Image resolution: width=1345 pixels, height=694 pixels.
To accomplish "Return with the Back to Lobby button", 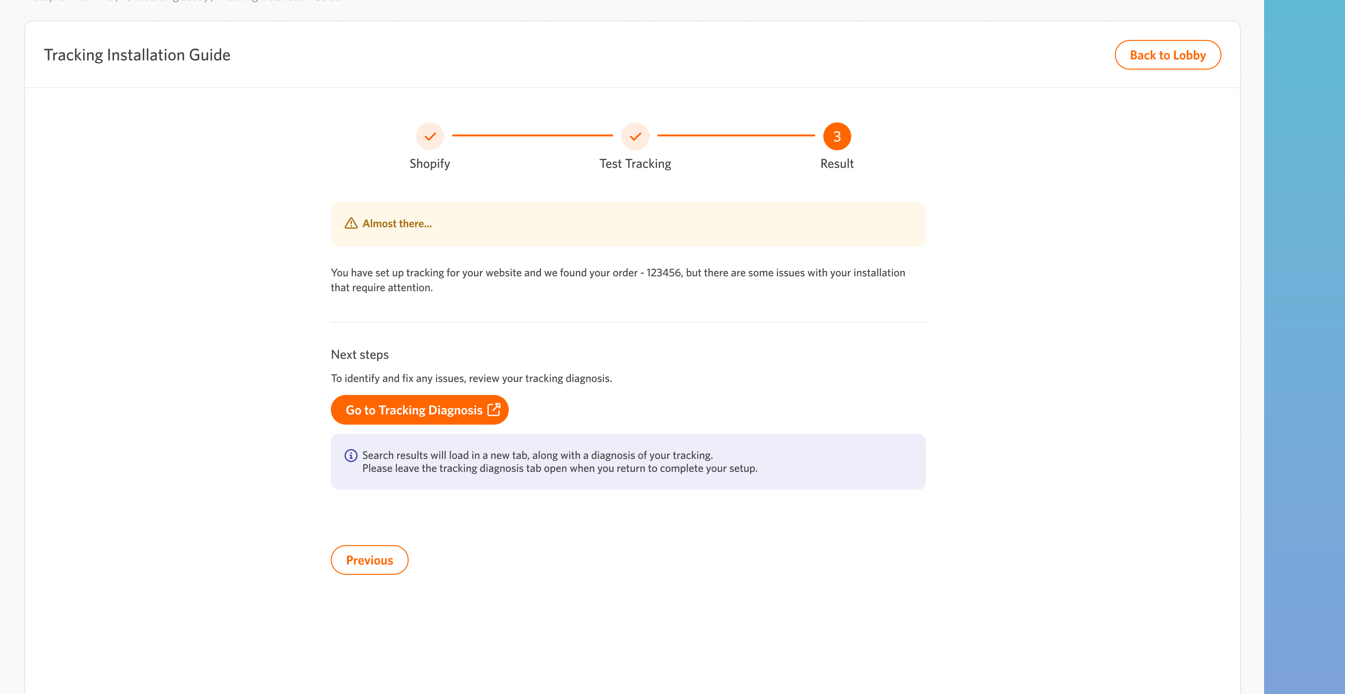I will point(1168,55).
